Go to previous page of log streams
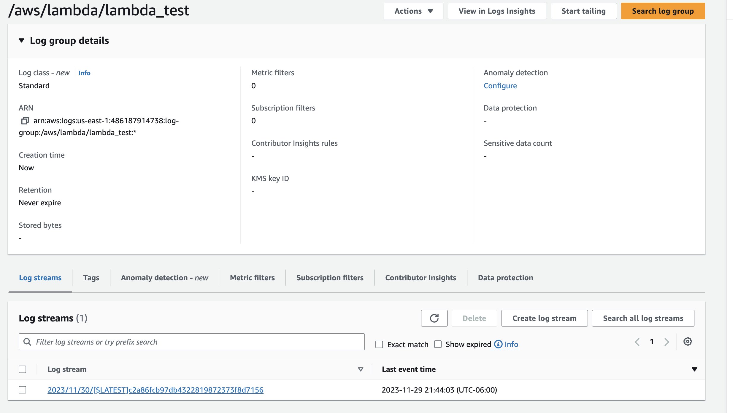733x413 pixels. 637,342
